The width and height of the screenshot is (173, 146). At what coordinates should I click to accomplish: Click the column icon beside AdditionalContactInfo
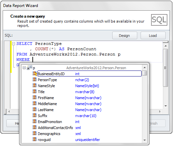[x=34, y=127]
